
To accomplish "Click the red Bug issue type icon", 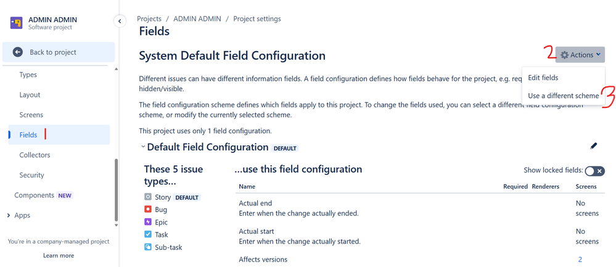I will [148, 210].
